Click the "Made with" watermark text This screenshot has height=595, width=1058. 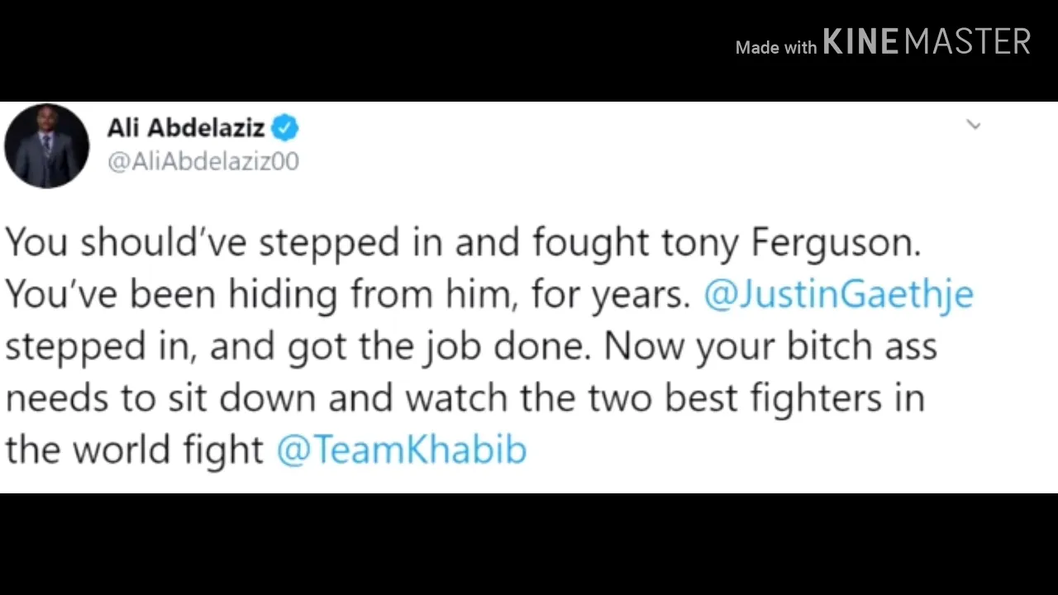[x=776, y=48]
